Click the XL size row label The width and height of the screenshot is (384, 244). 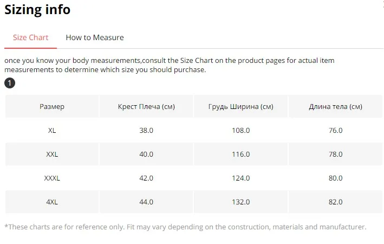(52, 130)
